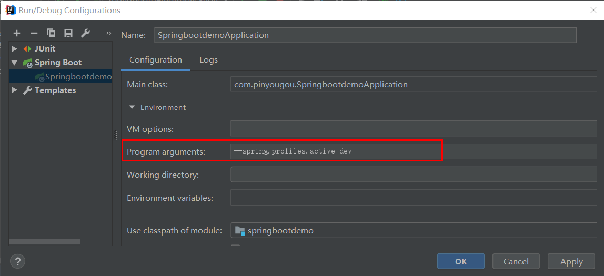
Task: Focus the Program arguments field
Action: [x=336, y=151]
